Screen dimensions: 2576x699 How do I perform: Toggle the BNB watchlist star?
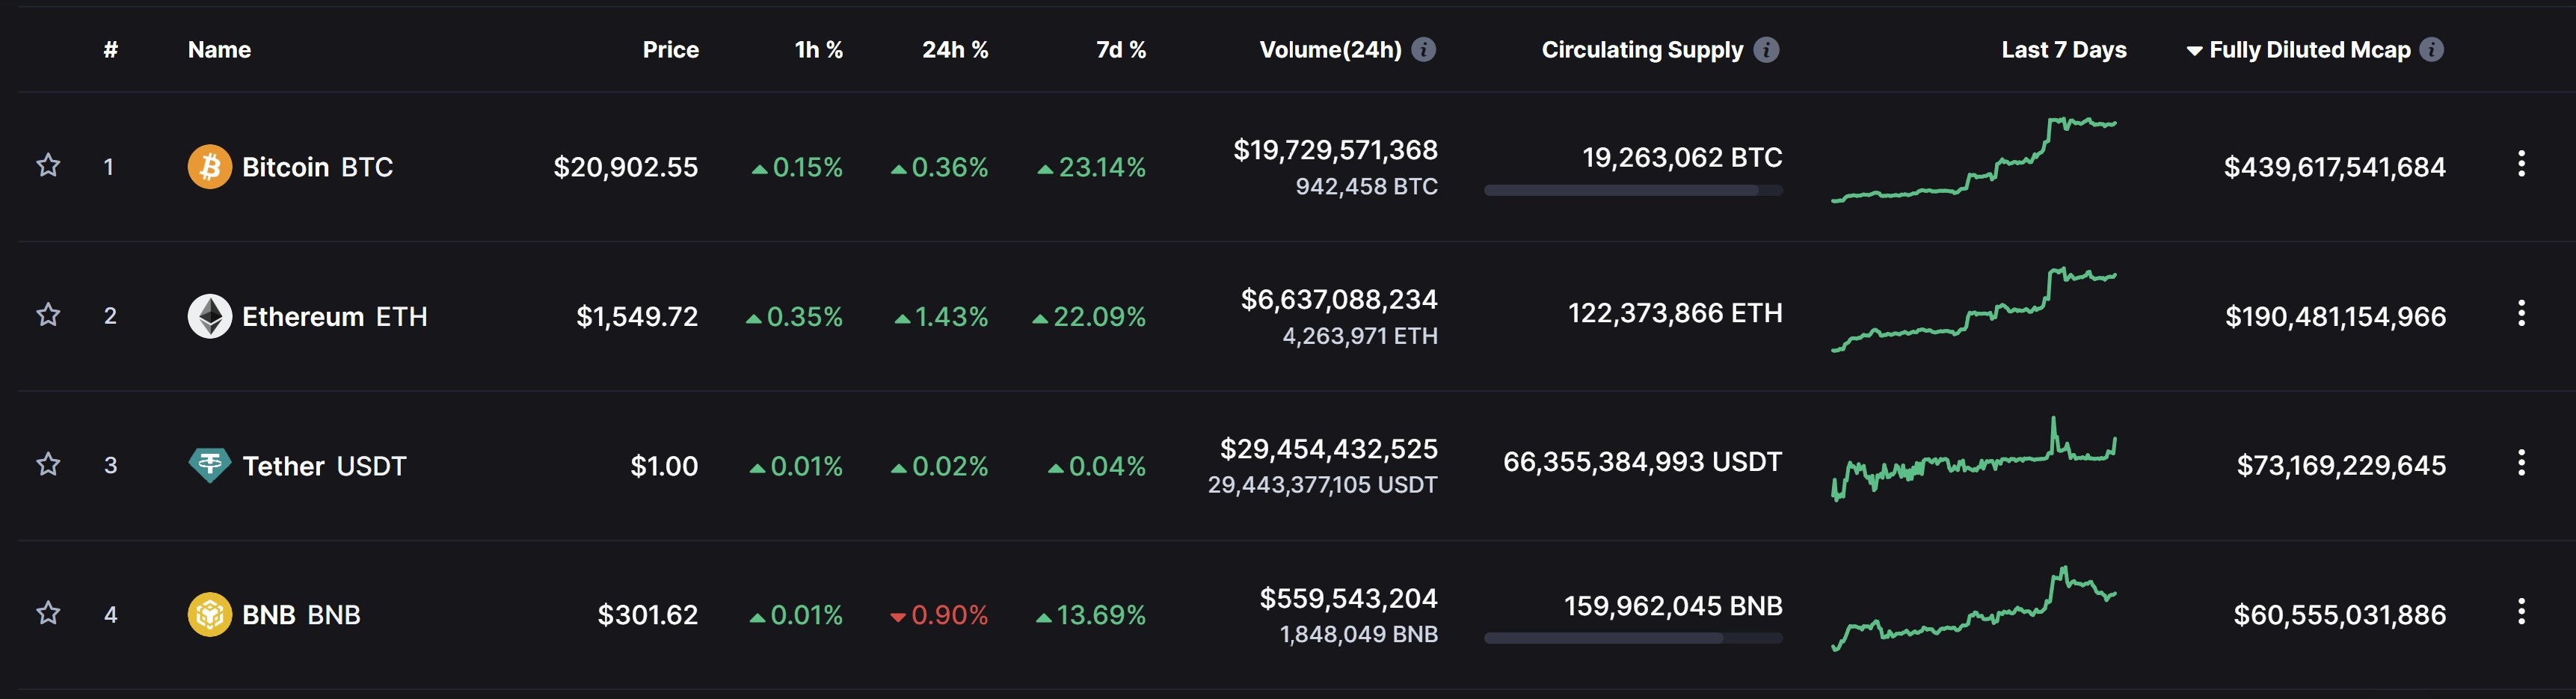point(48,613)
